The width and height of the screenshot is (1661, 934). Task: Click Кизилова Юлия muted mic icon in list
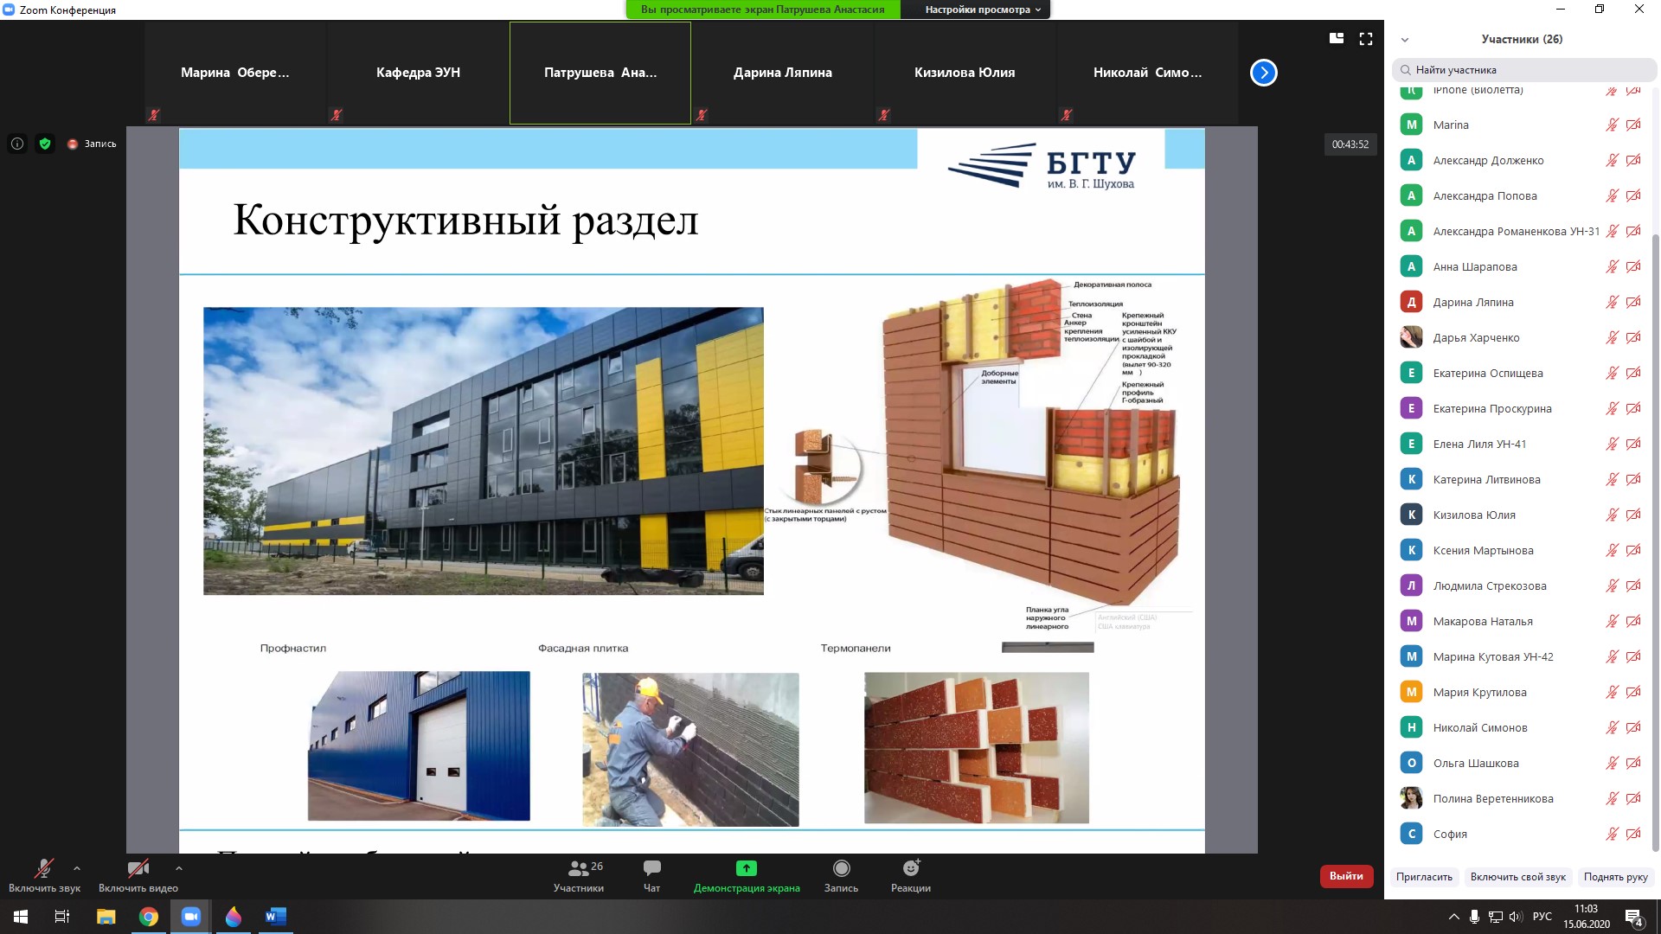pyautogui.click(x=1612, y=515)
